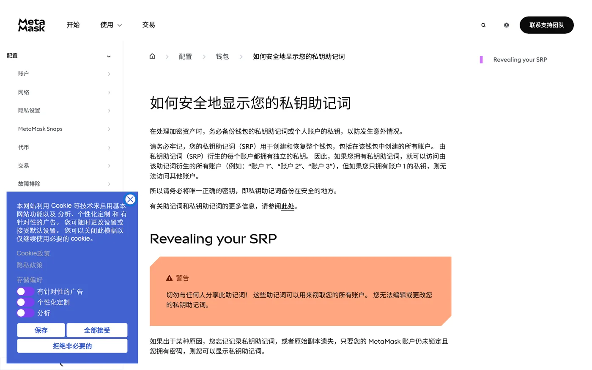
Task: Go to home via breadcrumb house icon
Action: [152, 56]
